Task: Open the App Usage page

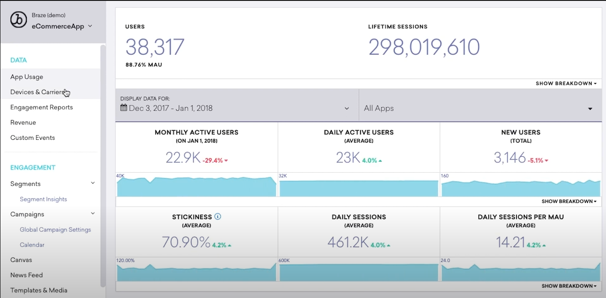Action: [x=26, y=77]
